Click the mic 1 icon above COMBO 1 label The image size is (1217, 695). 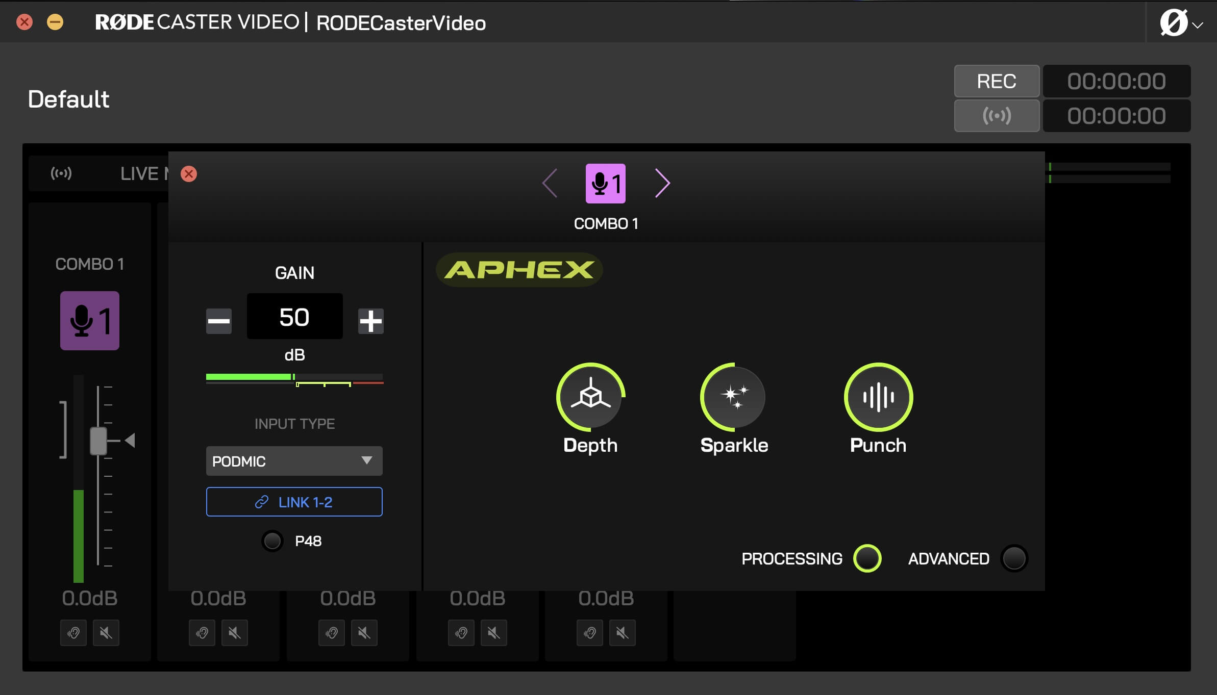pyautogui.click(x=89, y=320)
